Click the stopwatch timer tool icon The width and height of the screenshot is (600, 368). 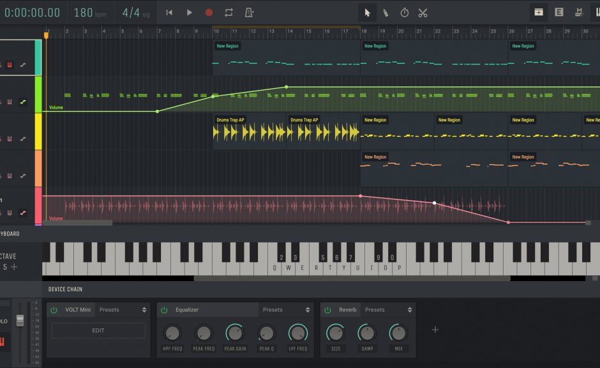(x=404, y=12)
